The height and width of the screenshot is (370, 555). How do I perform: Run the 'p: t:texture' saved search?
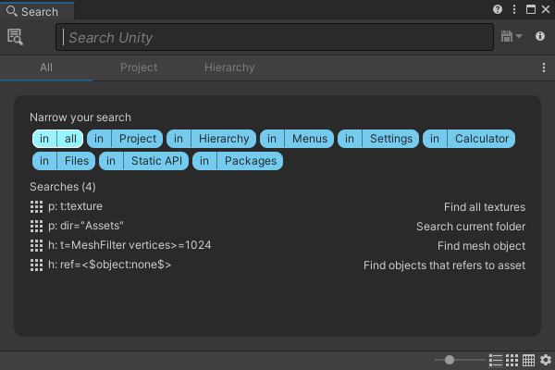[277, 206]
